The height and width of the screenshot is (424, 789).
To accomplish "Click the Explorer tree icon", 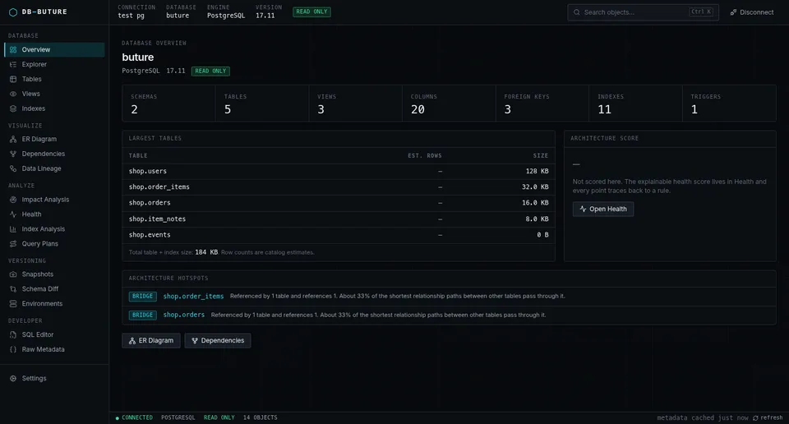I will pyautogui.click(x=13, y=64).
